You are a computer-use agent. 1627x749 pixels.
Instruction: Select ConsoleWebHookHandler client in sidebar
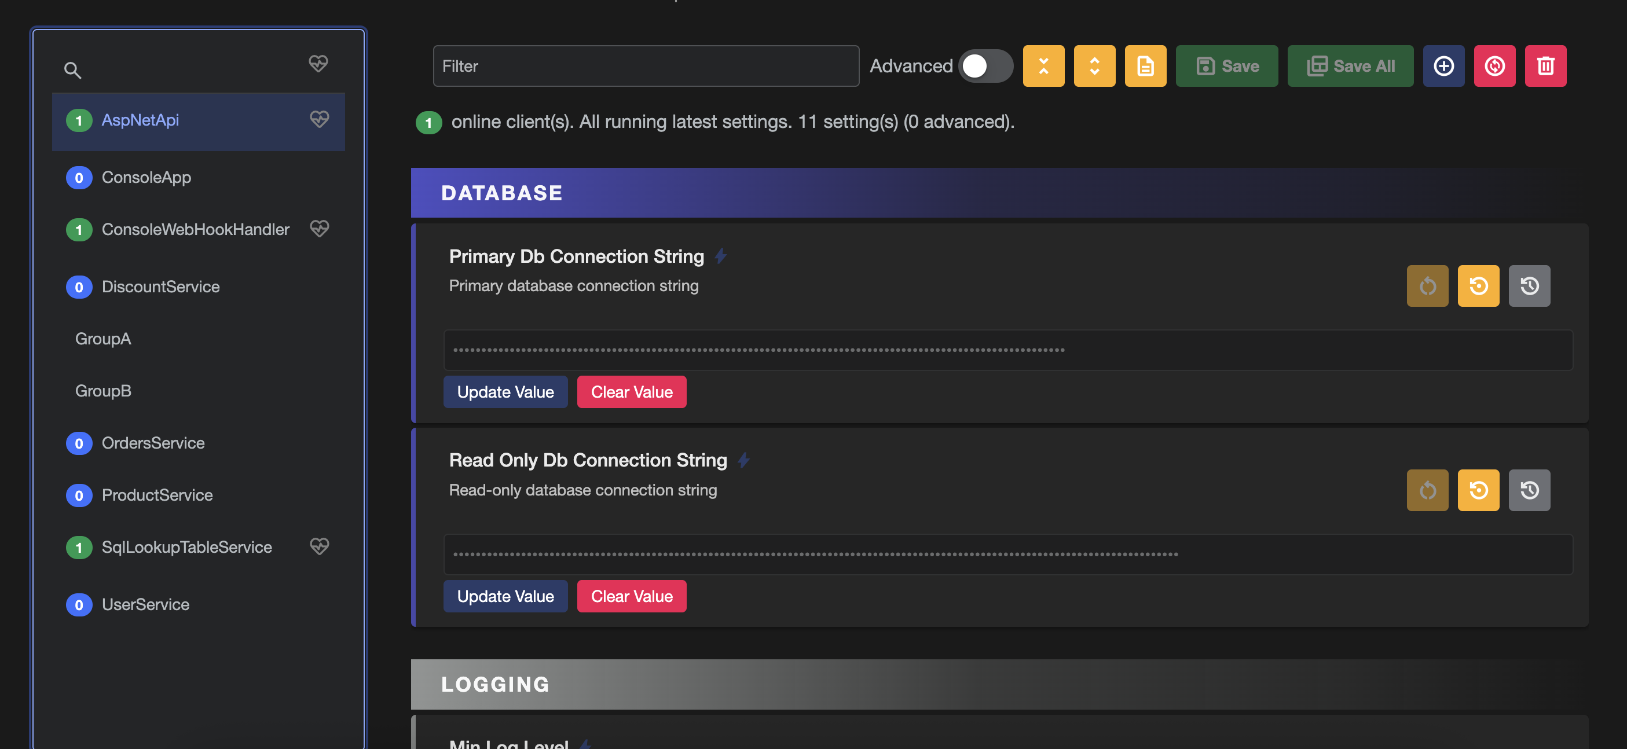(x=199, y=229)
